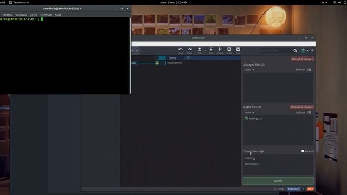Click the Feedback button in status bar
The height and width of the screenshot is (195, 347).
(x=293, y=189)
